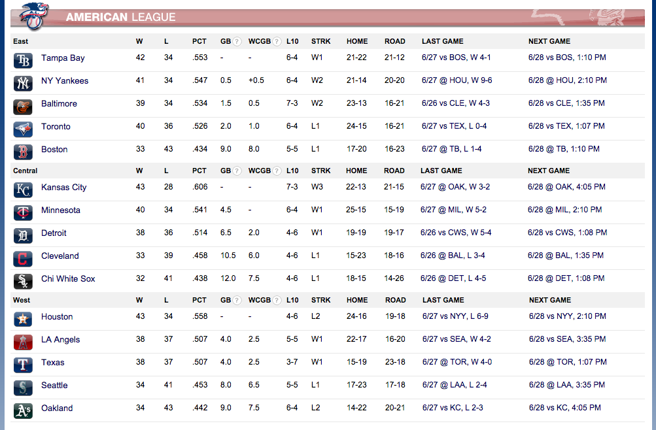
Task: Open the Kansas City team link
Action: click(x=64, y=188)
